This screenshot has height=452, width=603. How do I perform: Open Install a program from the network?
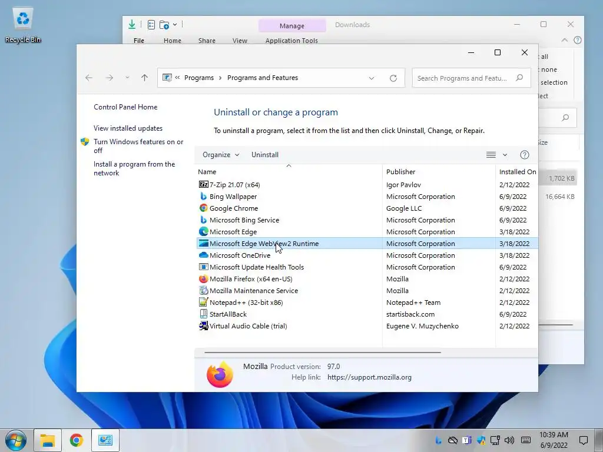134,168
